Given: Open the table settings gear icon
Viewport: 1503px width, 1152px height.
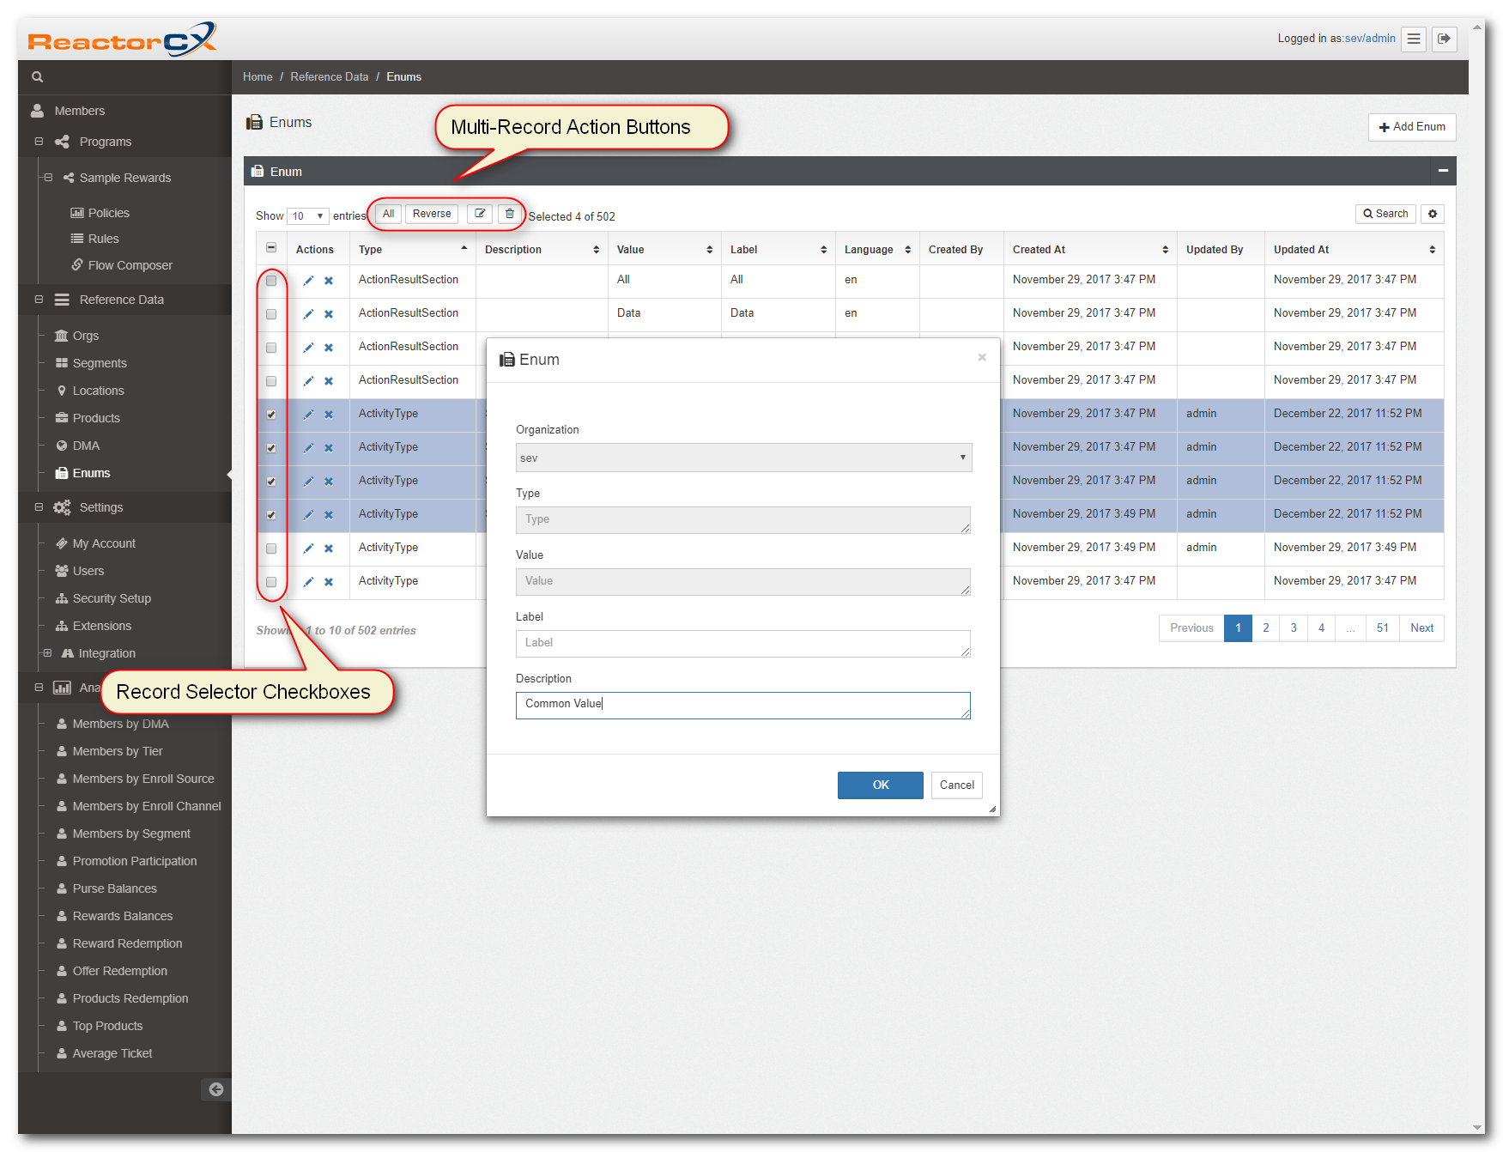Looking at the screenshot, I should tap(1433, 214).
